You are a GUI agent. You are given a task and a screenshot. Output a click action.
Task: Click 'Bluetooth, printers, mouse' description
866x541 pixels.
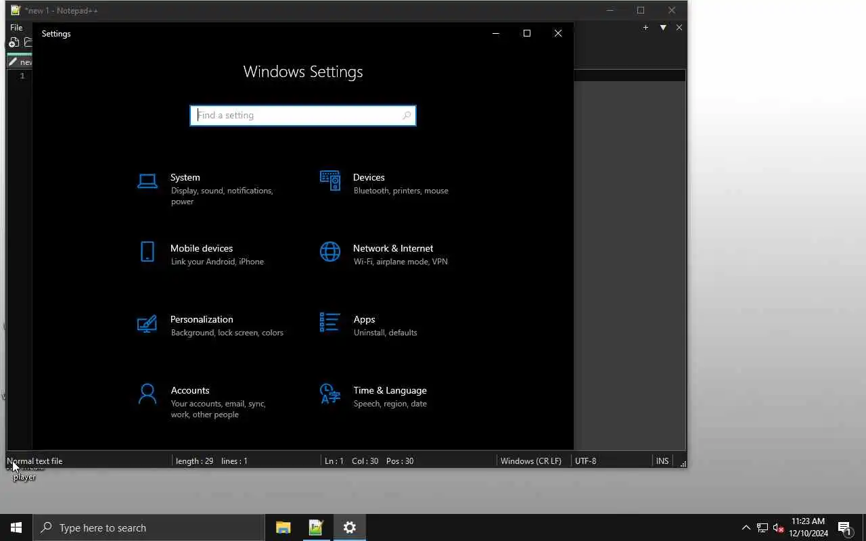[401, 191]
